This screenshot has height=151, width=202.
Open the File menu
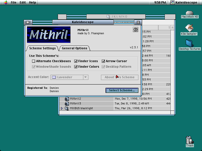14,2
